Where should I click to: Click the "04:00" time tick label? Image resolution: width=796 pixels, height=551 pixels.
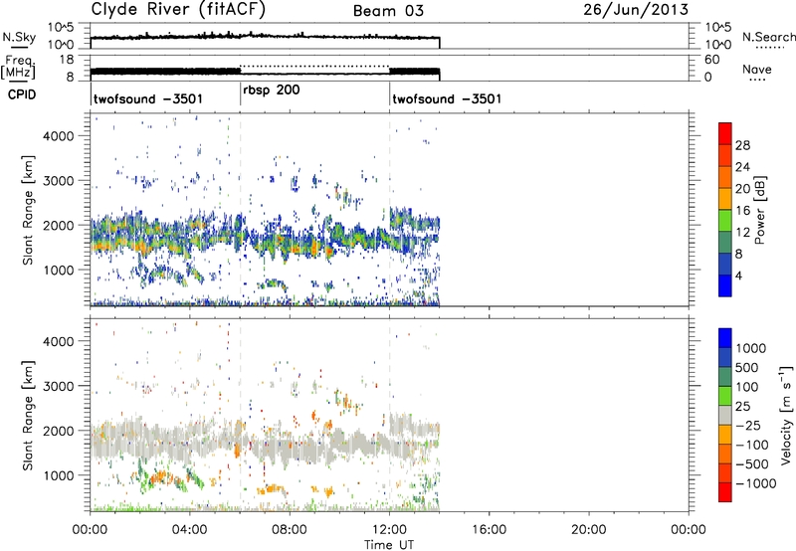pyautogui.click(x=190, y=530)
